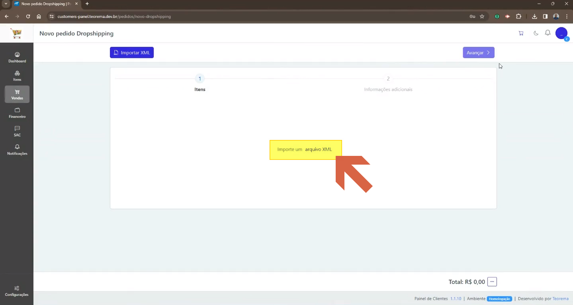
Task: Toggle browser side panel icon
Action: click(x=545, y=16)
